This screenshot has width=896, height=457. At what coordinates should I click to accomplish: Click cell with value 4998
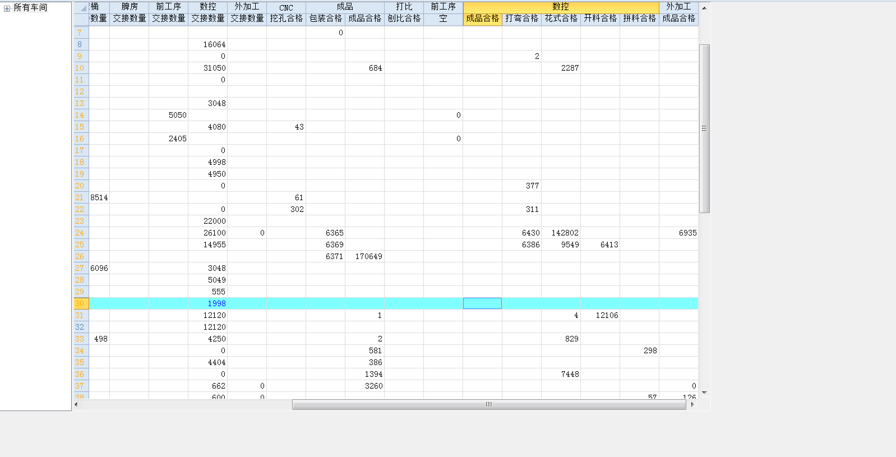(x=207, y=162)
